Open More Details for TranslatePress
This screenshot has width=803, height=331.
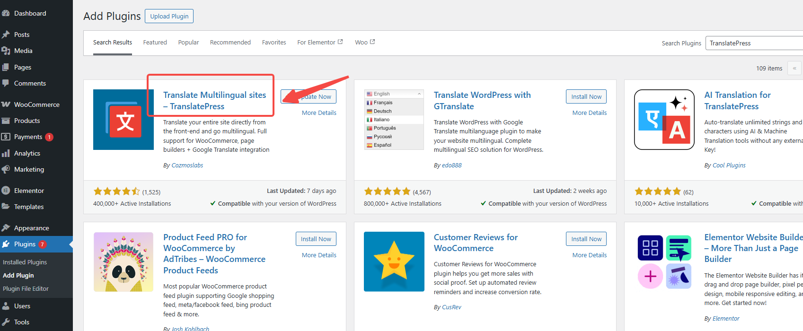pos(319,113)
